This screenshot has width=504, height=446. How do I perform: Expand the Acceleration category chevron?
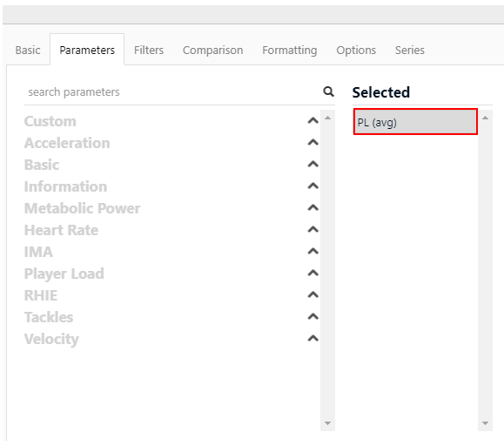tap(312, 143)
